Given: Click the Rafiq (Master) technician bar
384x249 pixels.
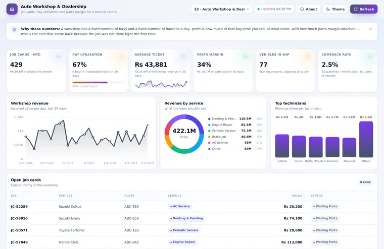Looking at the screenshot, I should click(316, 147).
